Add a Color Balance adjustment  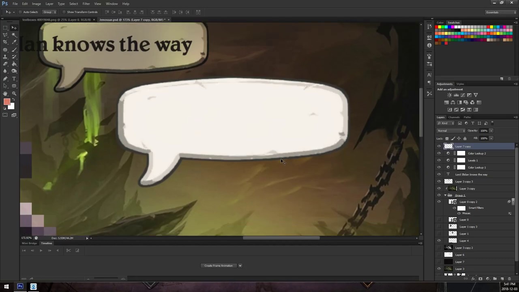pyautogui.click(x=453, y=102)
